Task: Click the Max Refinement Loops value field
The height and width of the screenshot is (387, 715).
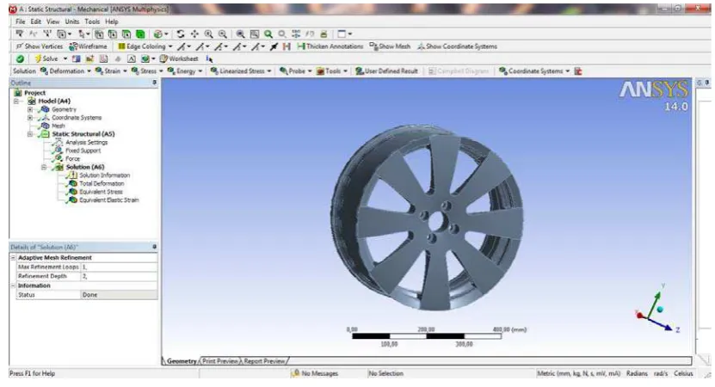Action: (x=119, y=267)
